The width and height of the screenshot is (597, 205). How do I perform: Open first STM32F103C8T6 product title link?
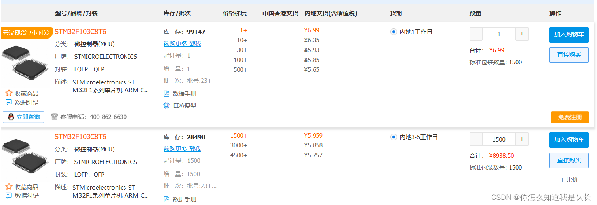point(80,32)
